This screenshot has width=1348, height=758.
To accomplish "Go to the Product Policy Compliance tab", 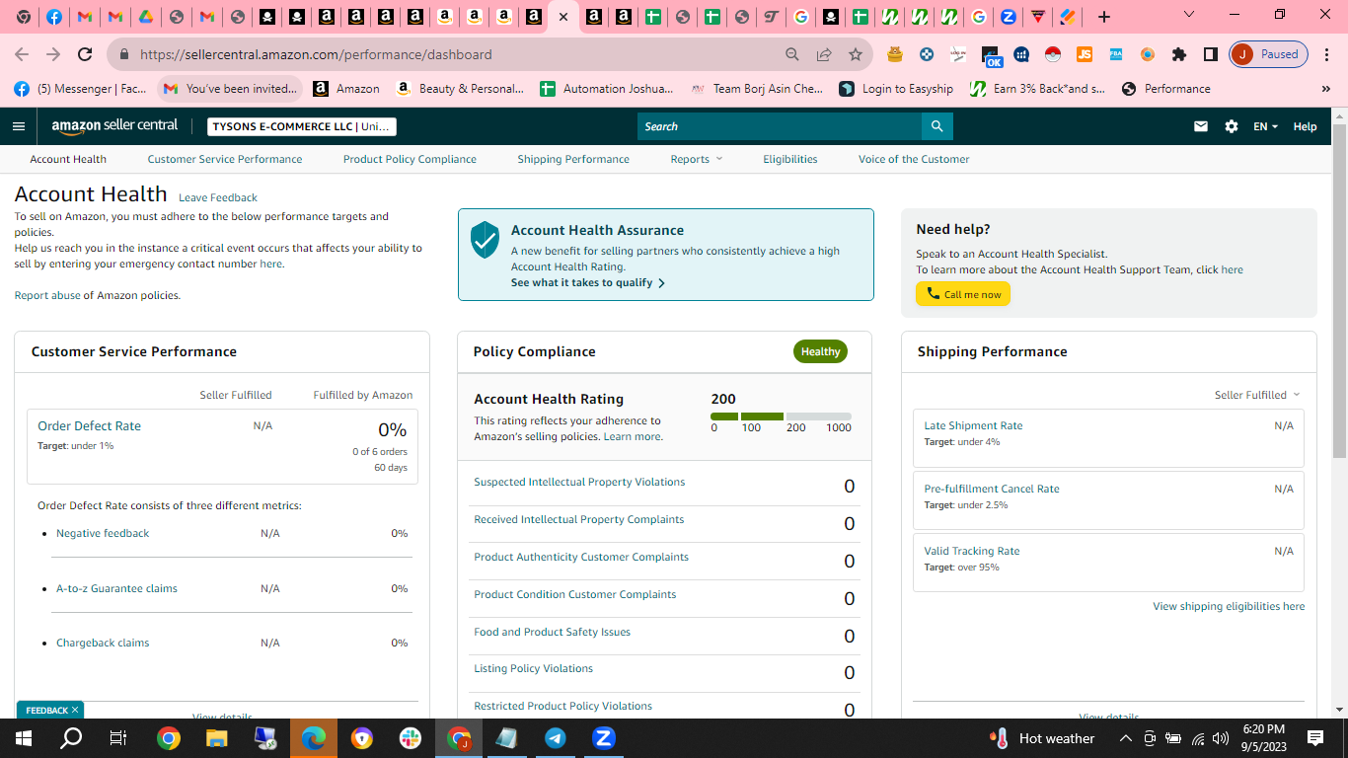I will click(410, 159).
